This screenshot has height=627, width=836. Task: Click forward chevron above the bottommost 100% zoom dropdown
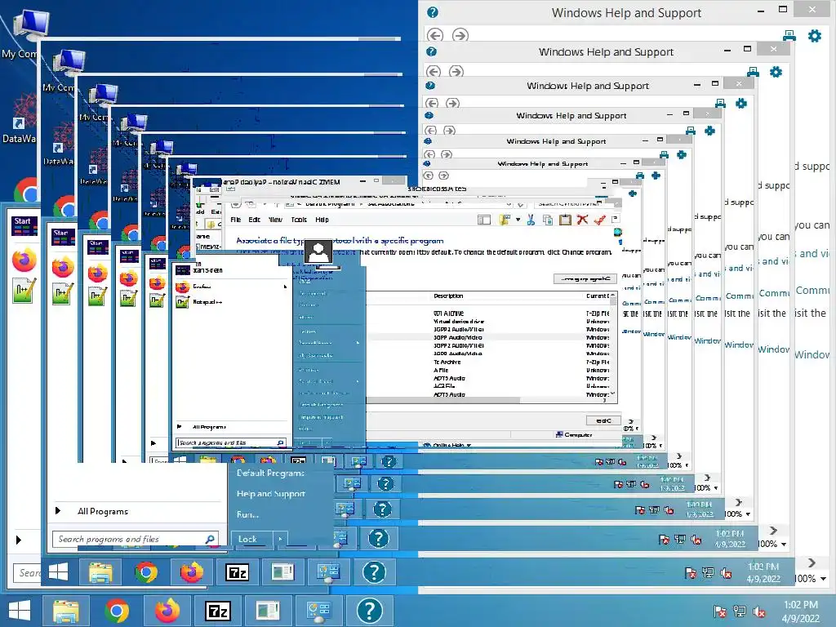812,563
